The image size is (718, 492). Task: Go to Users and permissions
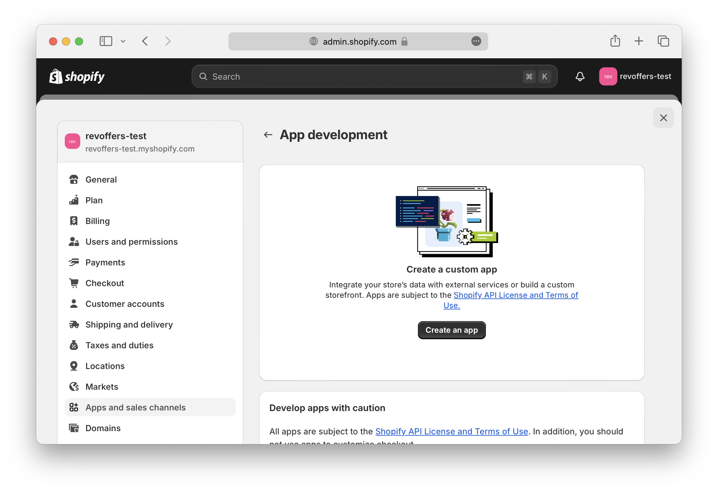(131, 242)
